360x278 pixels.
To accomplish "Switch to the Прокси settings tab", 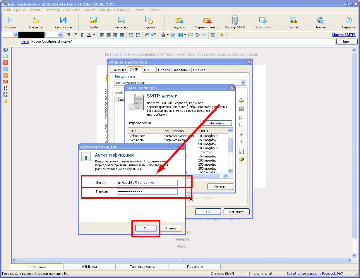I will click(164, 70).
